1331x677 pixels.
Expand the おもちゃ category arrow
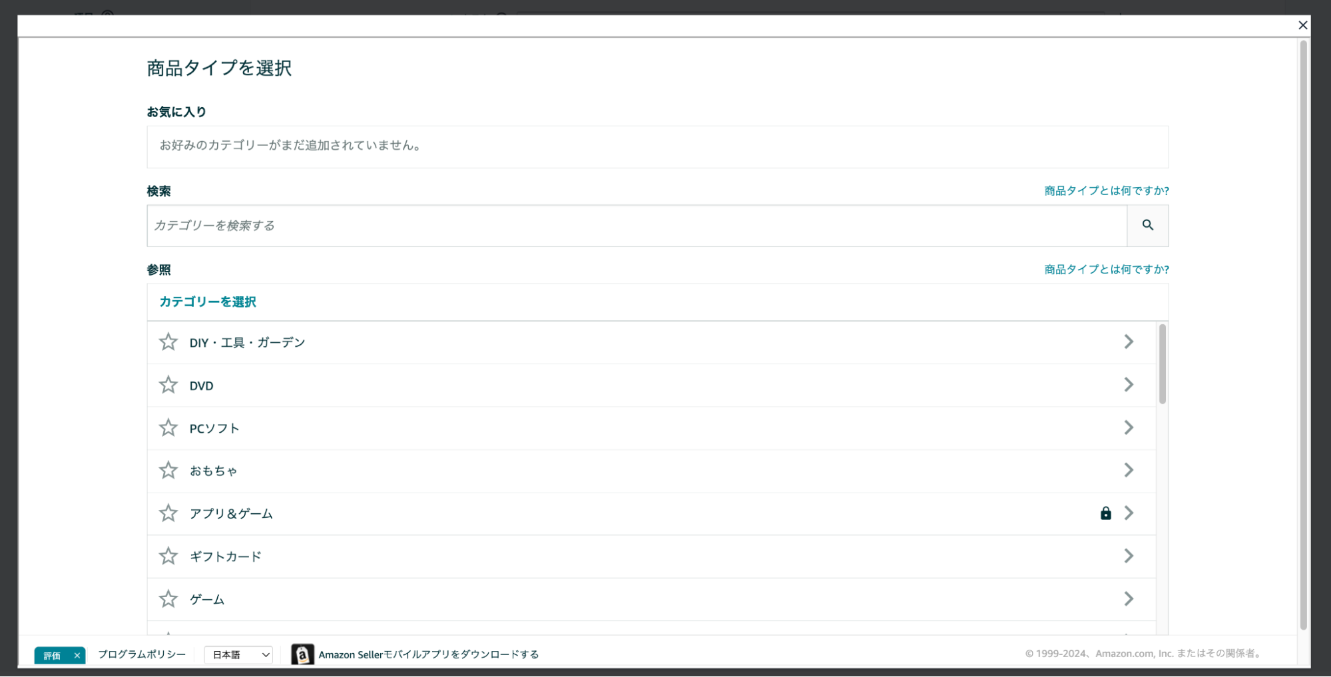tap(1129, 471)
